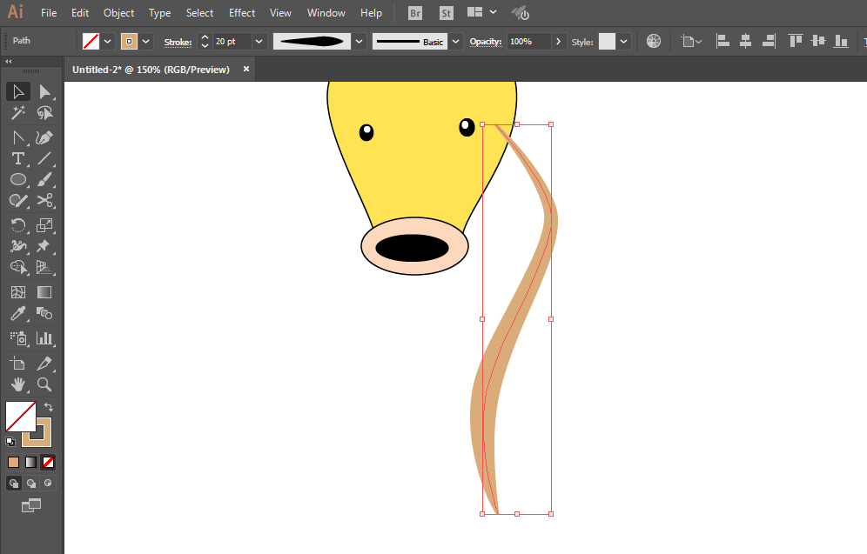Switch paint mode to Gradient
Viewport: 867px width, 554px height.
click(31, 462)
